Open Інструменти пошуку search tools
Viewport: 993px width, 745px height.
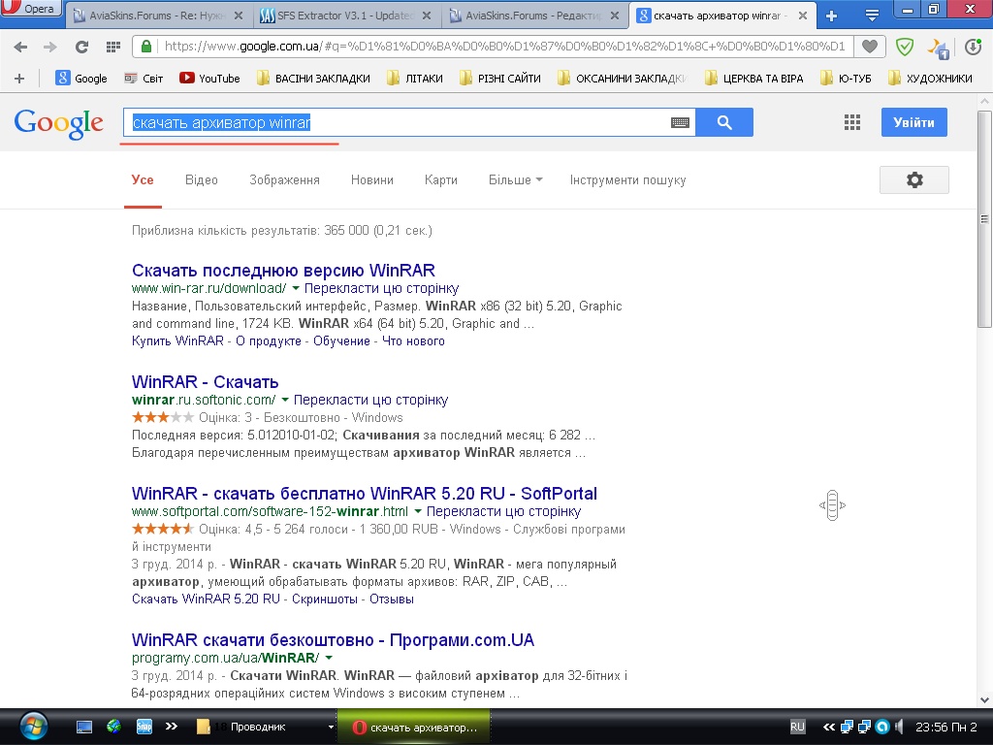pos(627,179)
